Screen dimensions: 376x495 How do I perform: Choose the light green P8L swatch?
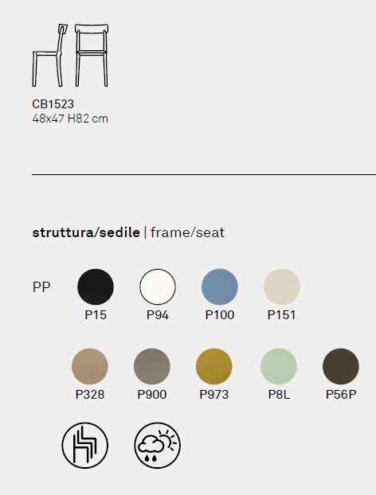279,366
